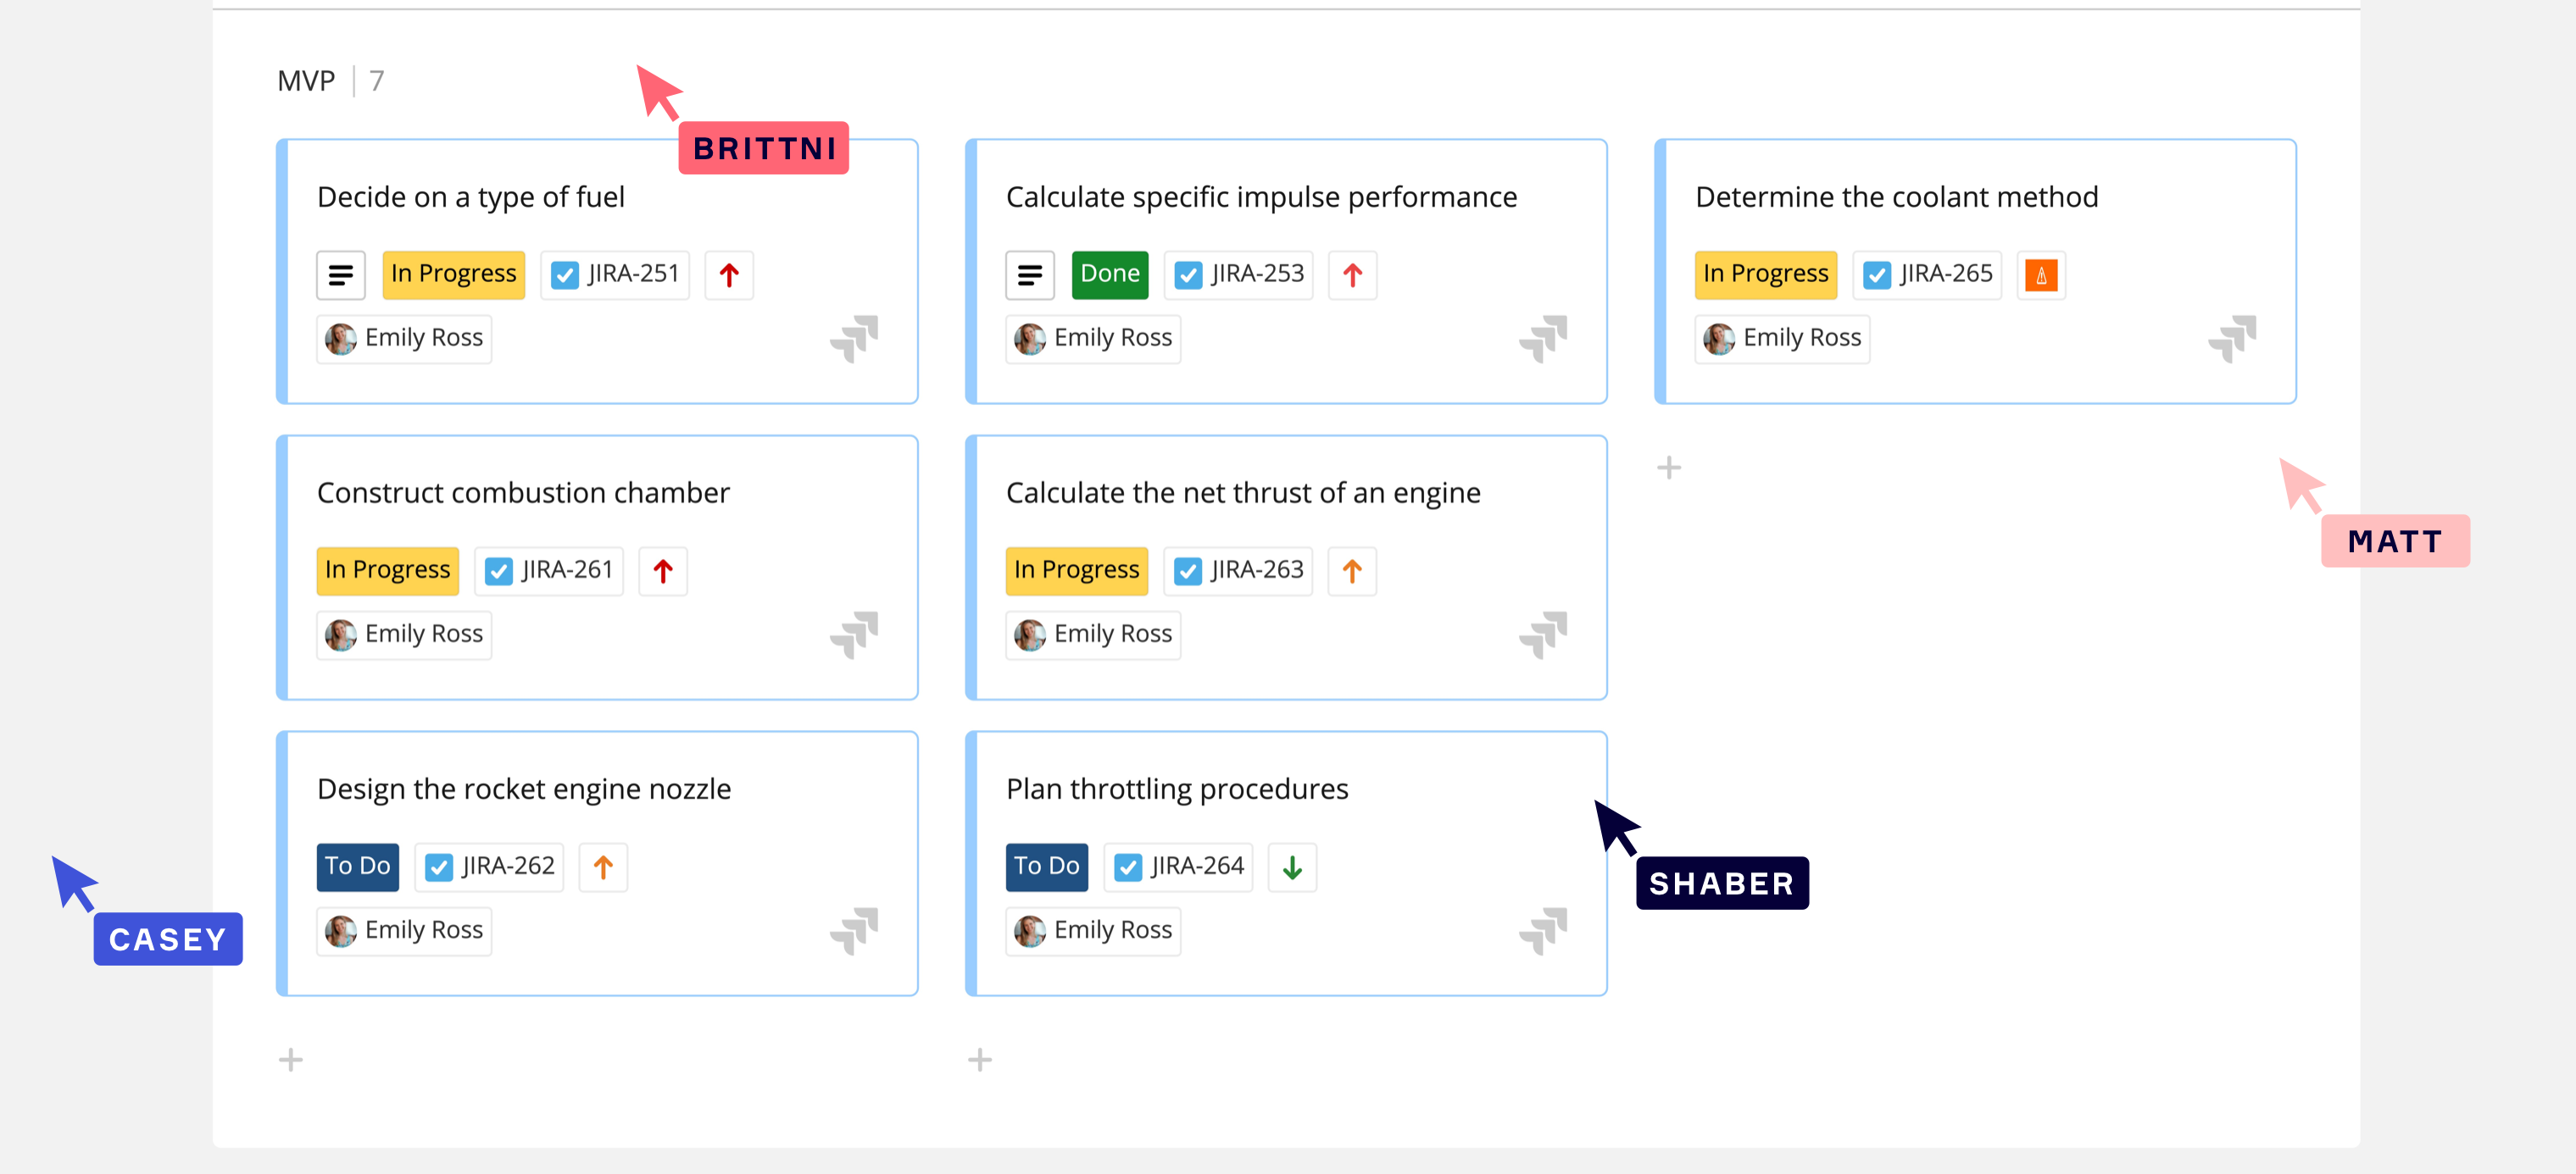The image size is (2576, 1174).
Task: Click the red priority arrow beside JIRA-253
Action: click(x=1352, y=274)
